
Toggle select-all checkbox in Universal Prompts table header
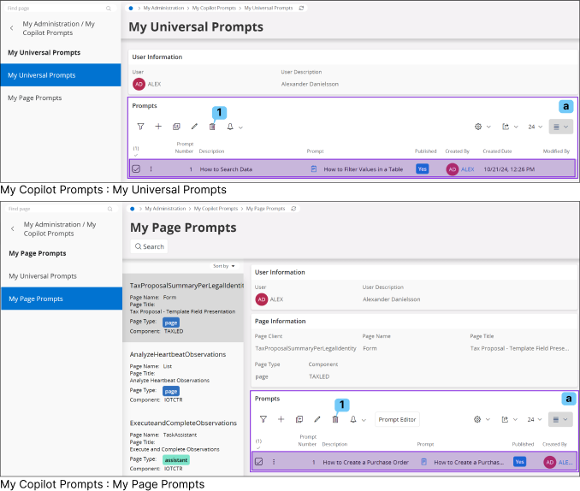pyautogui.click(x=135, y=155)
